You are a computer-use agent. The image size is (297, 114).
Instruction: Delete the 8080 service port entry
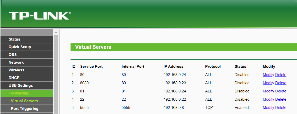tap(281, 83)
